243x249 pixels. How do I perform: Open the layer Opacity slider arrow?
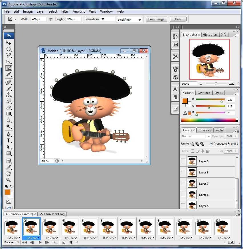[x=236, y=136]
